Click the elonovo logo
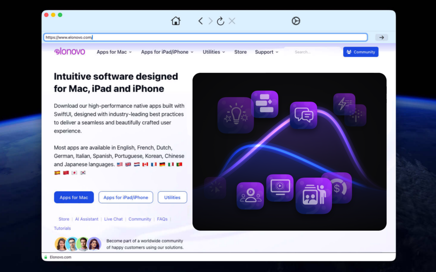Screen dimensions: 436x272 point(69,52)
